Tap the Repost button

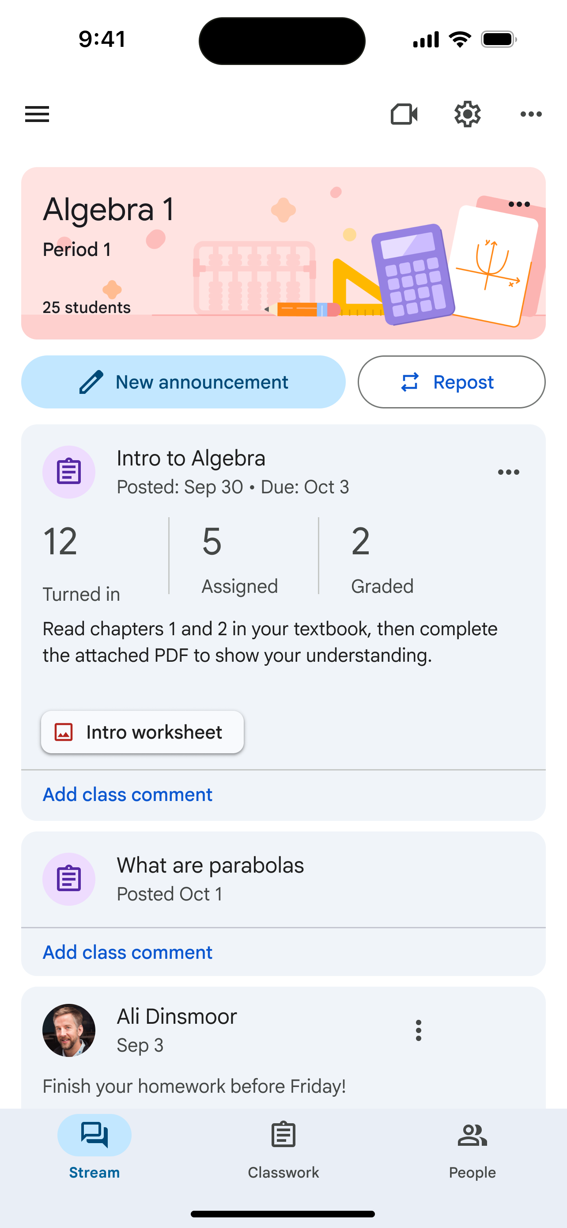coord(451,382)
